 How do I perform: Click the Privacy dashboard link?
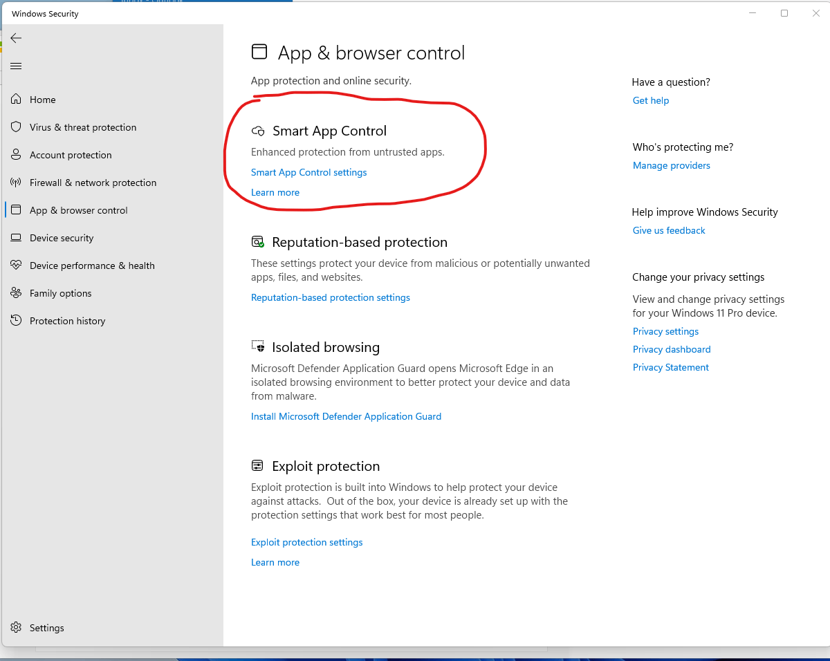(672, 349)
